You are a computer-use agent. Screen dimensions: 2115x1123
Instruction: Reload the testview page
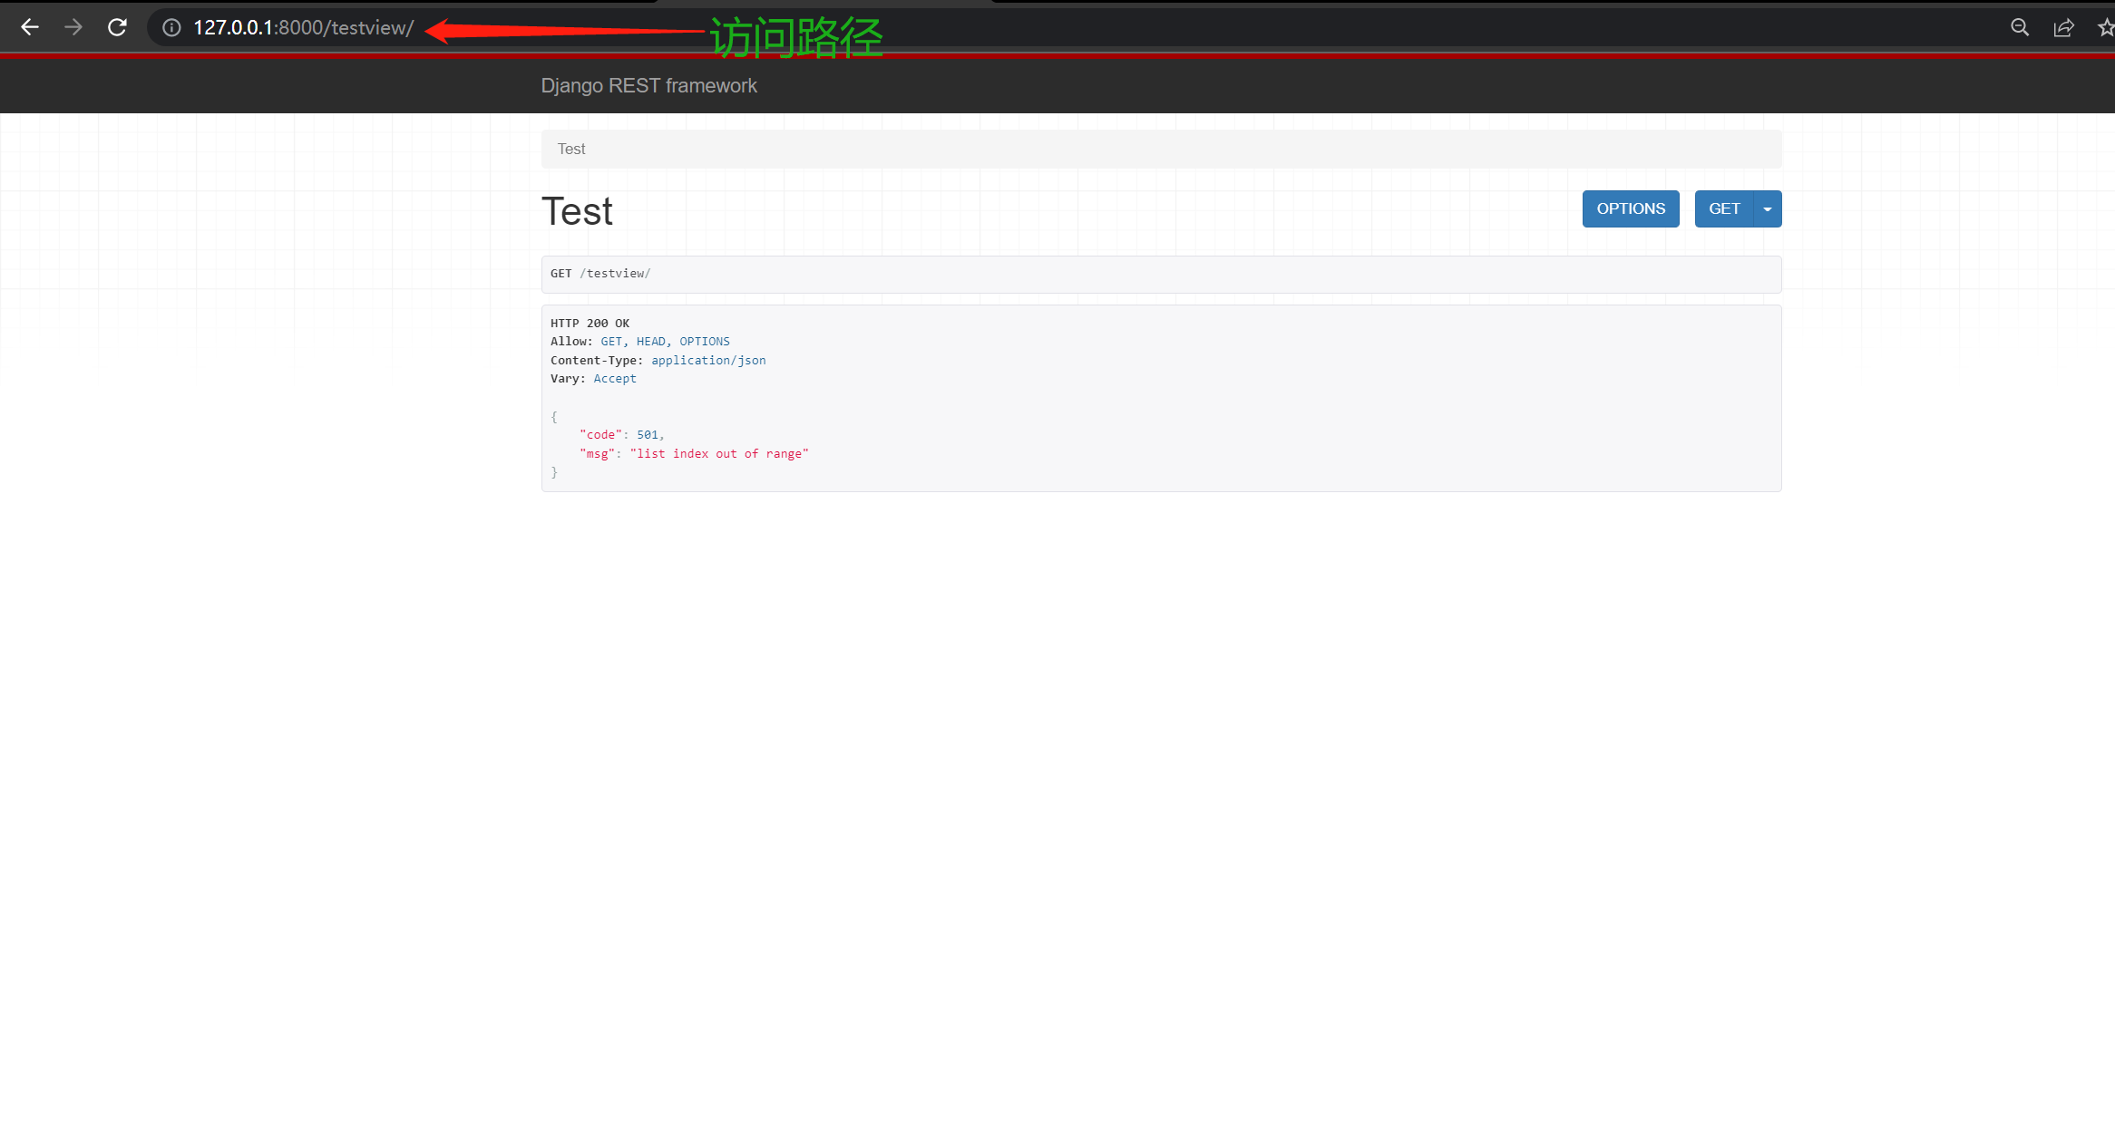pos(117,27)
